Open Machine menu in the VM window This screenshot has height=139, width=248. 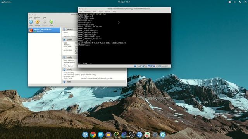coord(88,12)
